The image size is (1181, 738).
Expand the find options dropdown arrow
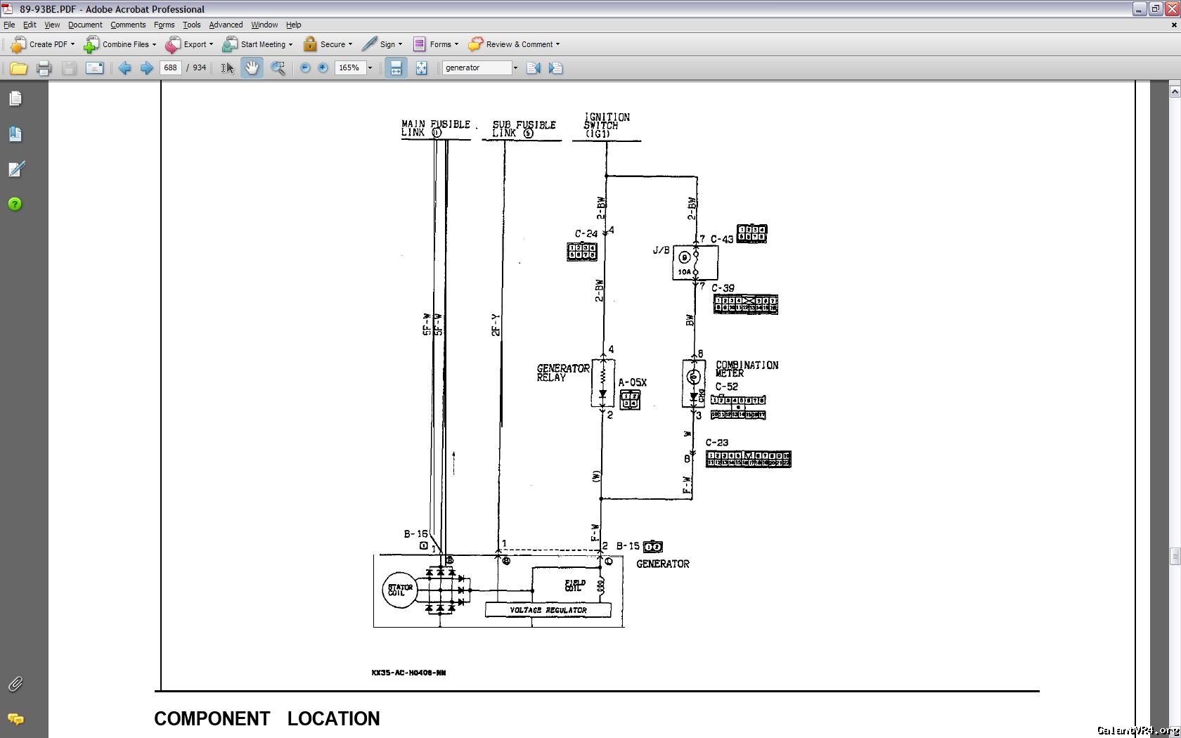515,68
